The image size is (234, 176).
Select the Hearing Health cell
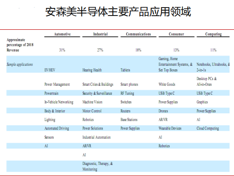point(92,70)
